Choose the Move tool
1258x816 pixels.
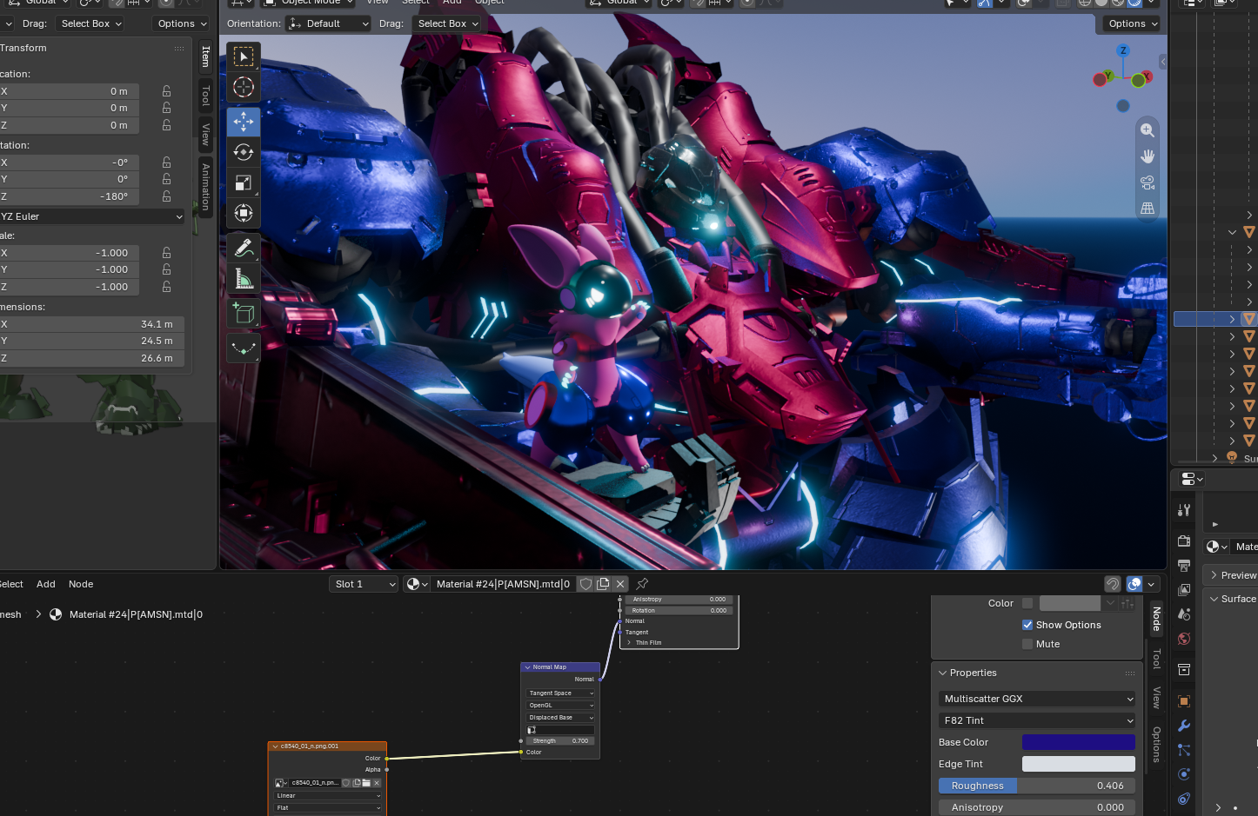tap(244, 122)
